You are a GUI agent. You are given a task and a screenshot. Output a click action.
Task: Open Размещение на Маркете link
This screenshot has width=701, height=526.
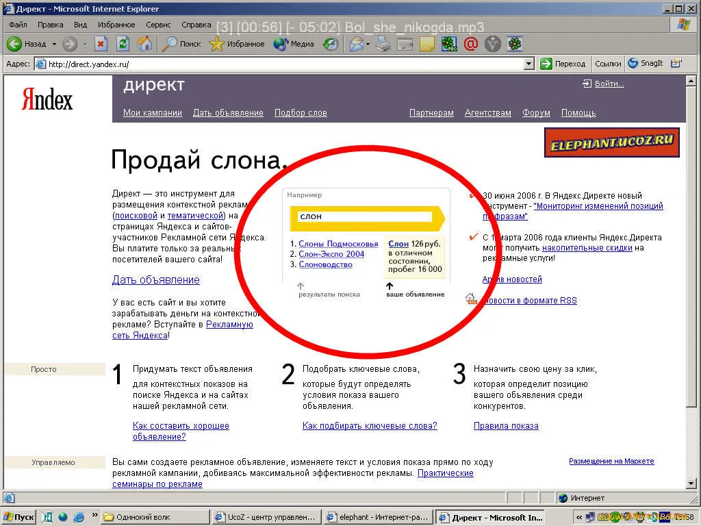[x=611, y=461]
